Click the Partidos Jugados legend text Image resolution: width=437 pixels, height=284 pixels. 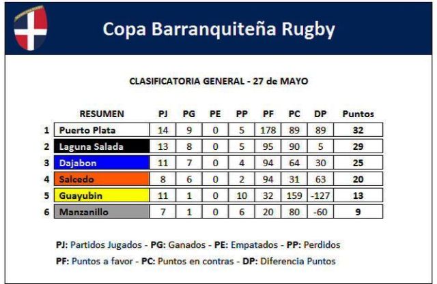click(x=106, y=244)
